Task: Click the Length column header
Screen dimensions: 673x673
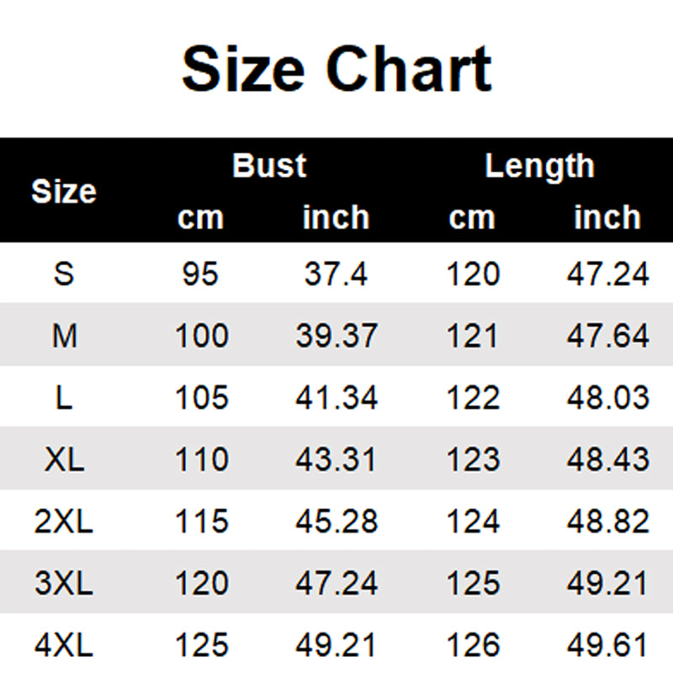Action: pyautogui.click(x=539, y=166)
